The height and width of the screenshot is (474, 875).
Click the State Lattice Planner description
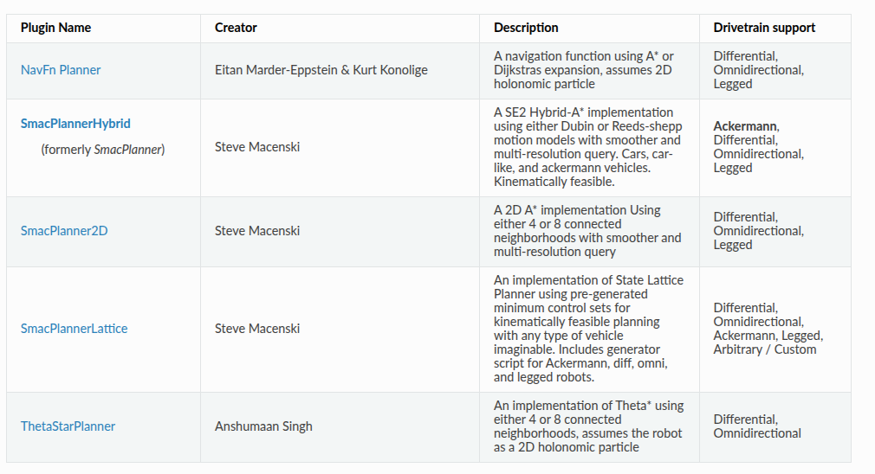point(588,329)
